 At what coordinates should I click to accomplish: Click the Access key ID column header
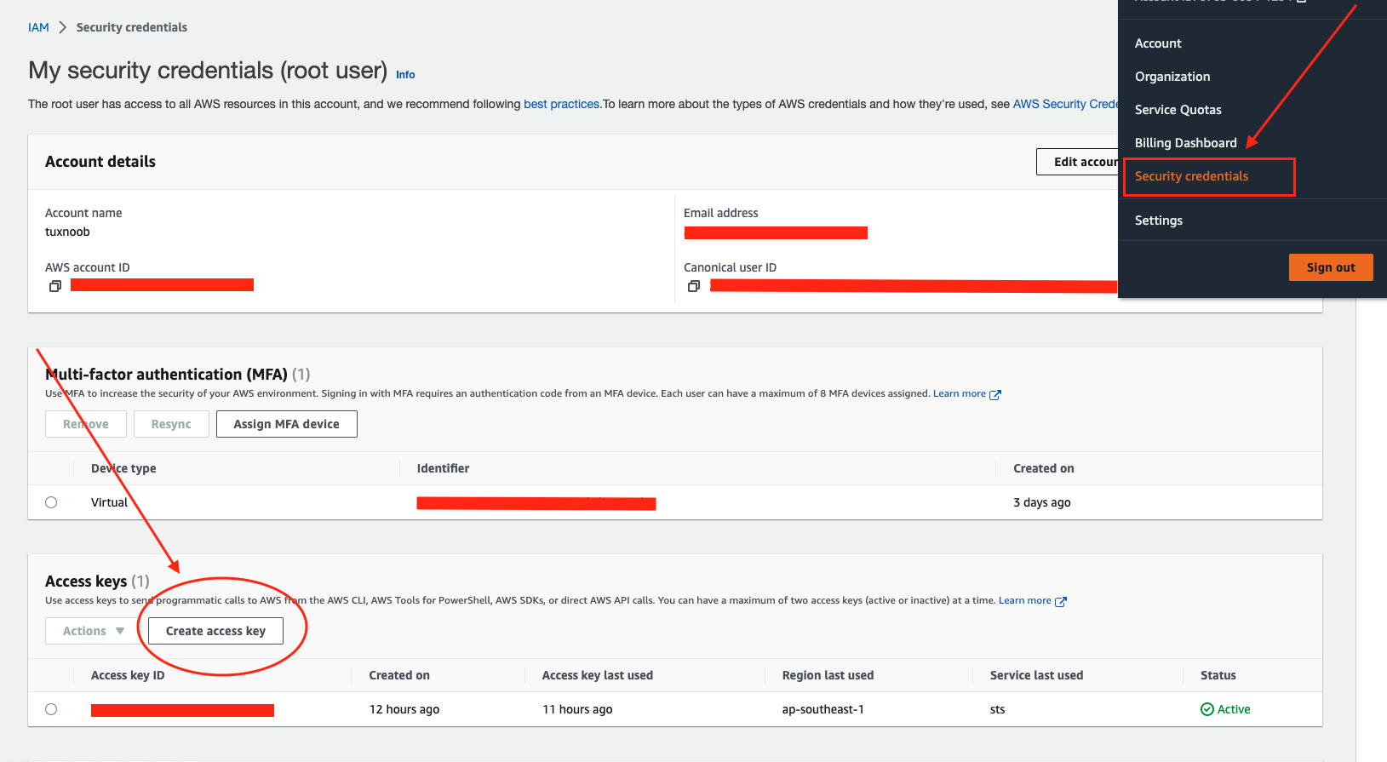[x=128, y=675]
